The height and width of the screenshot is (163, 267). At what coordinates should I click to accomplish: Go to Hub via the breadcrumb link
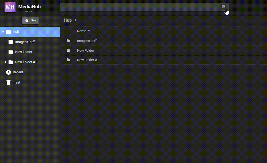tap(68, 20)
